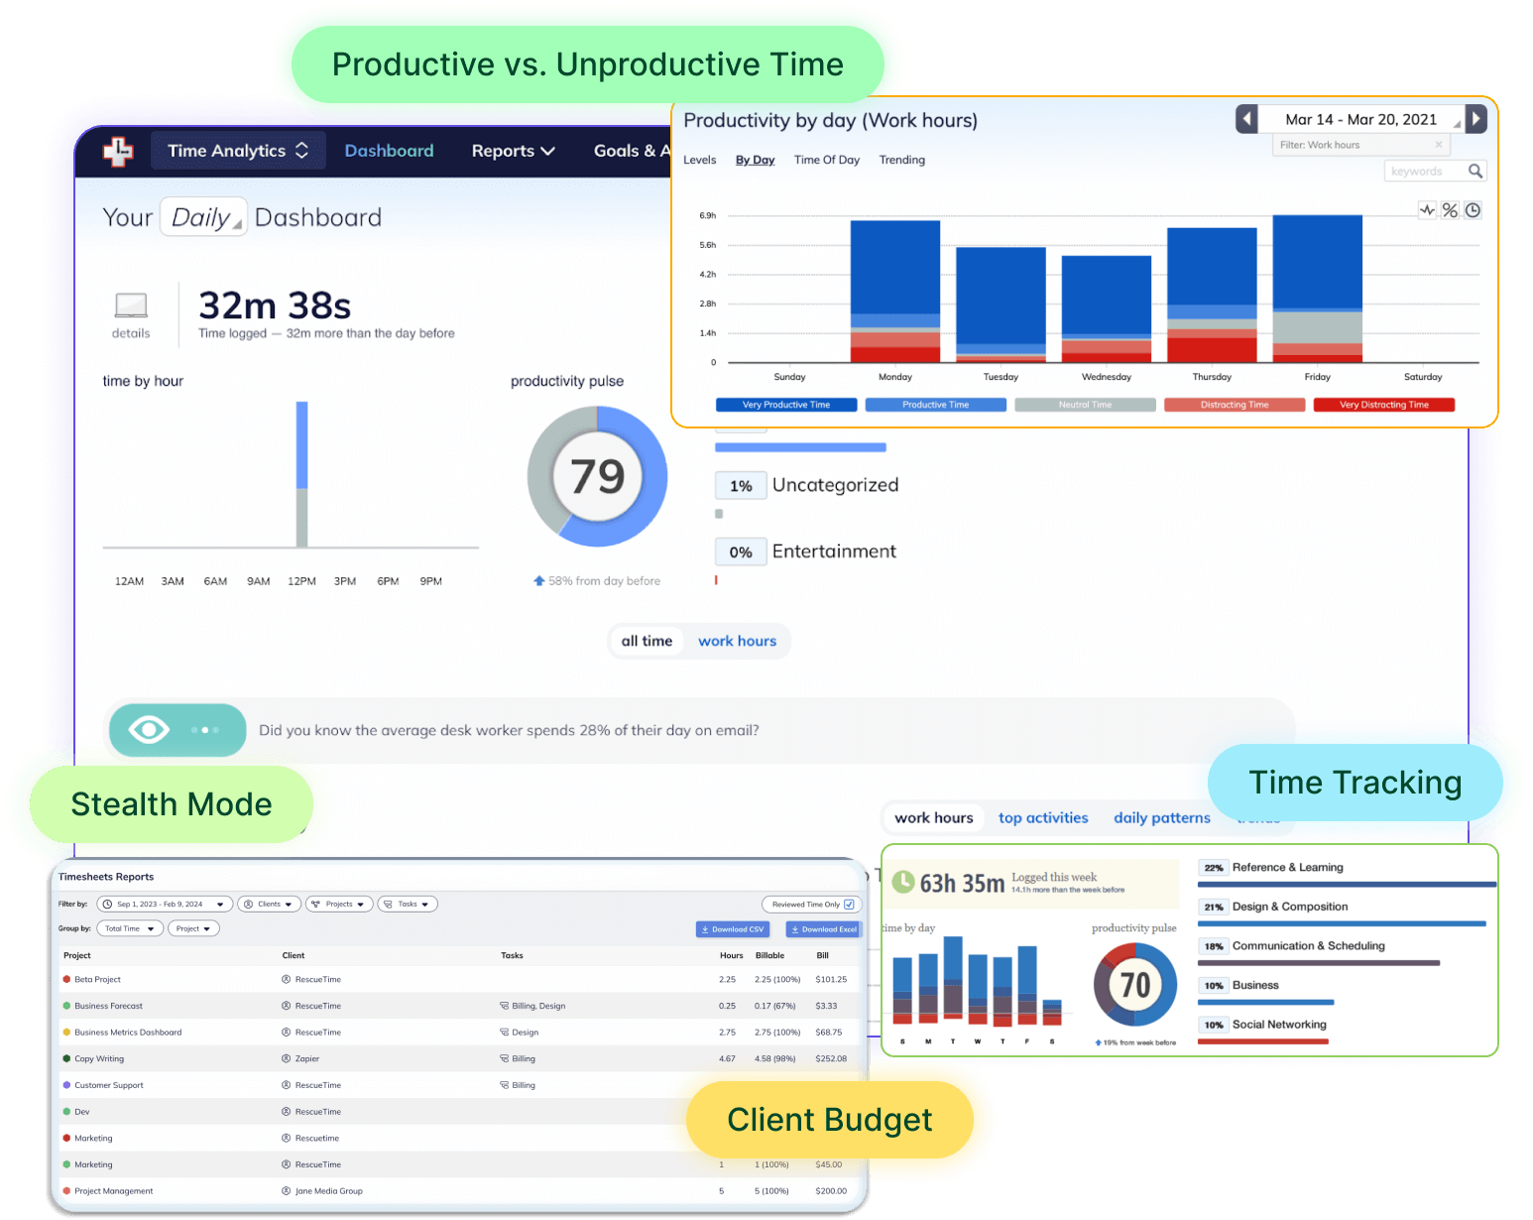Image resolution: width=1533 pixels, height=1220 pixels.
Task: Click Business Forecast row's client icon
Action: 287,1006
